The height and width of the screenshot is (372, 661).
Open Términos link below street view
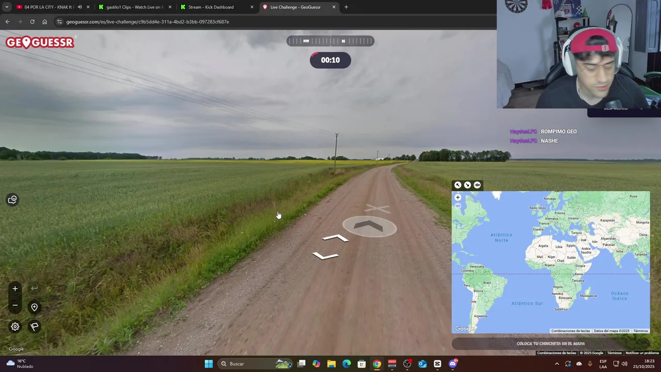614,353
